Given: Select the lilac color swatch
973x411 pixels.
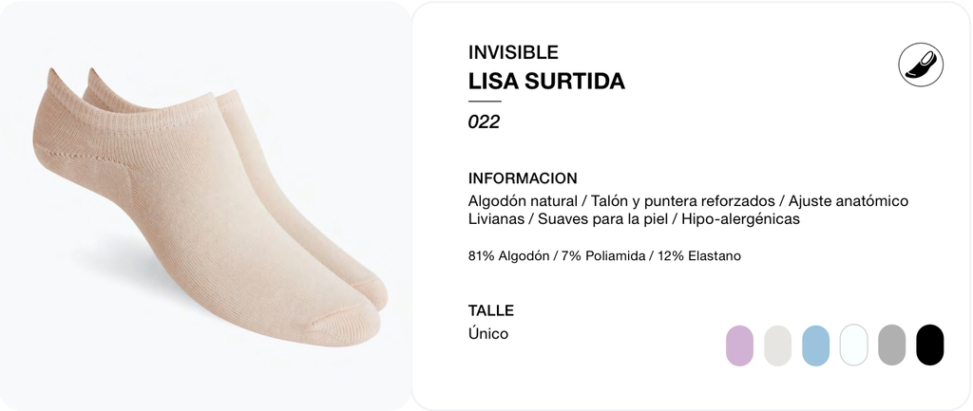Looking at the screenshot, I should [x=739, y=346].
